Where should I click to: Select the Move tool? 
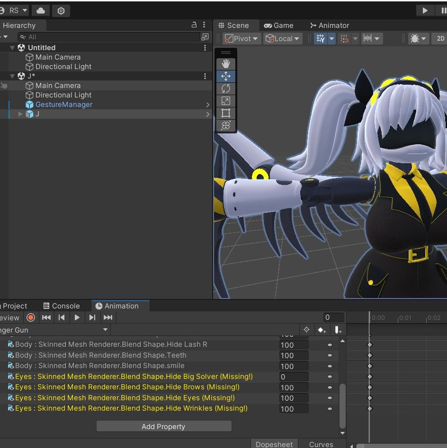[226, 76]
